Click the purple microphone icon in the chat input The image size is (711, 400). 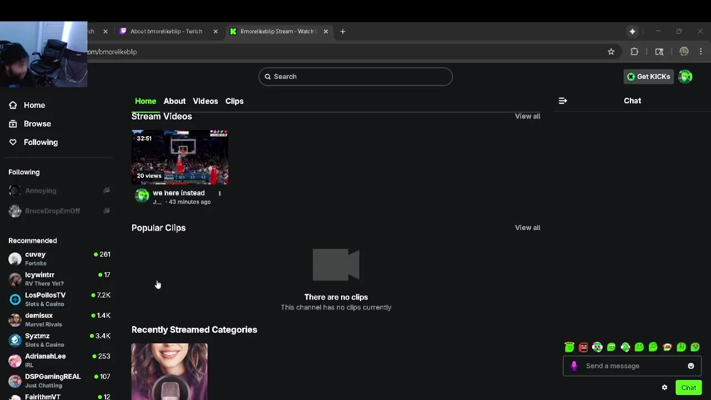[574, 366]
